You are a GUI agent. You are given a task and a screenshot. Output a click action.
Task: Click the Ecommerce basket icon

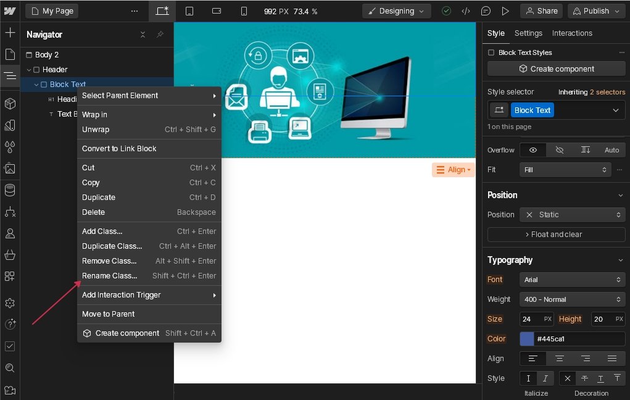[10, 255]
